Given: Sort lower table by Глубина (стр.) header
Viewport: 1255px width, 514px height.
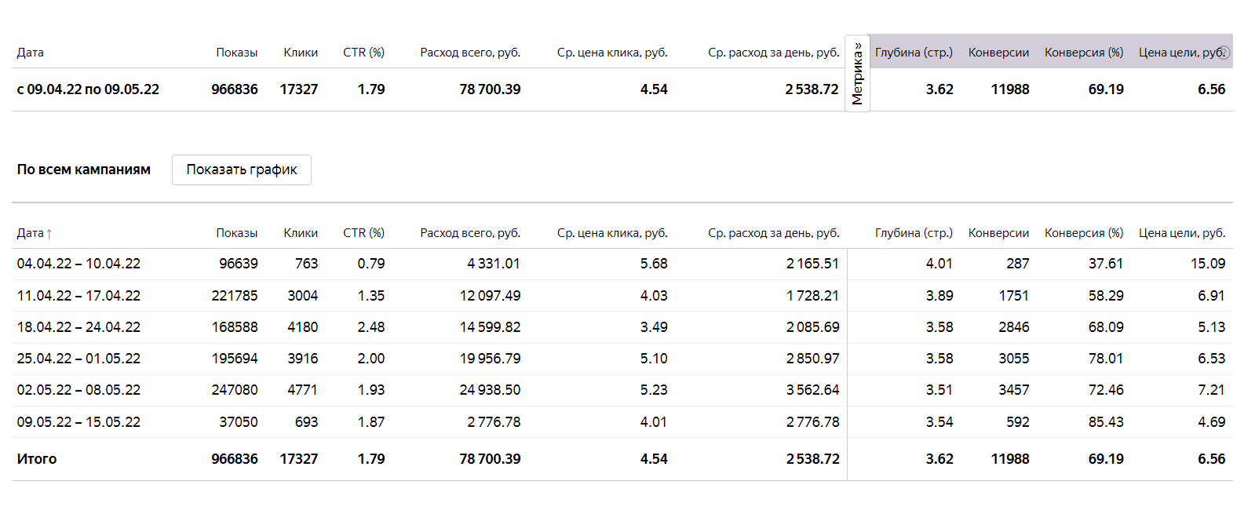Looking at the screenshot, I should [914, 233].
